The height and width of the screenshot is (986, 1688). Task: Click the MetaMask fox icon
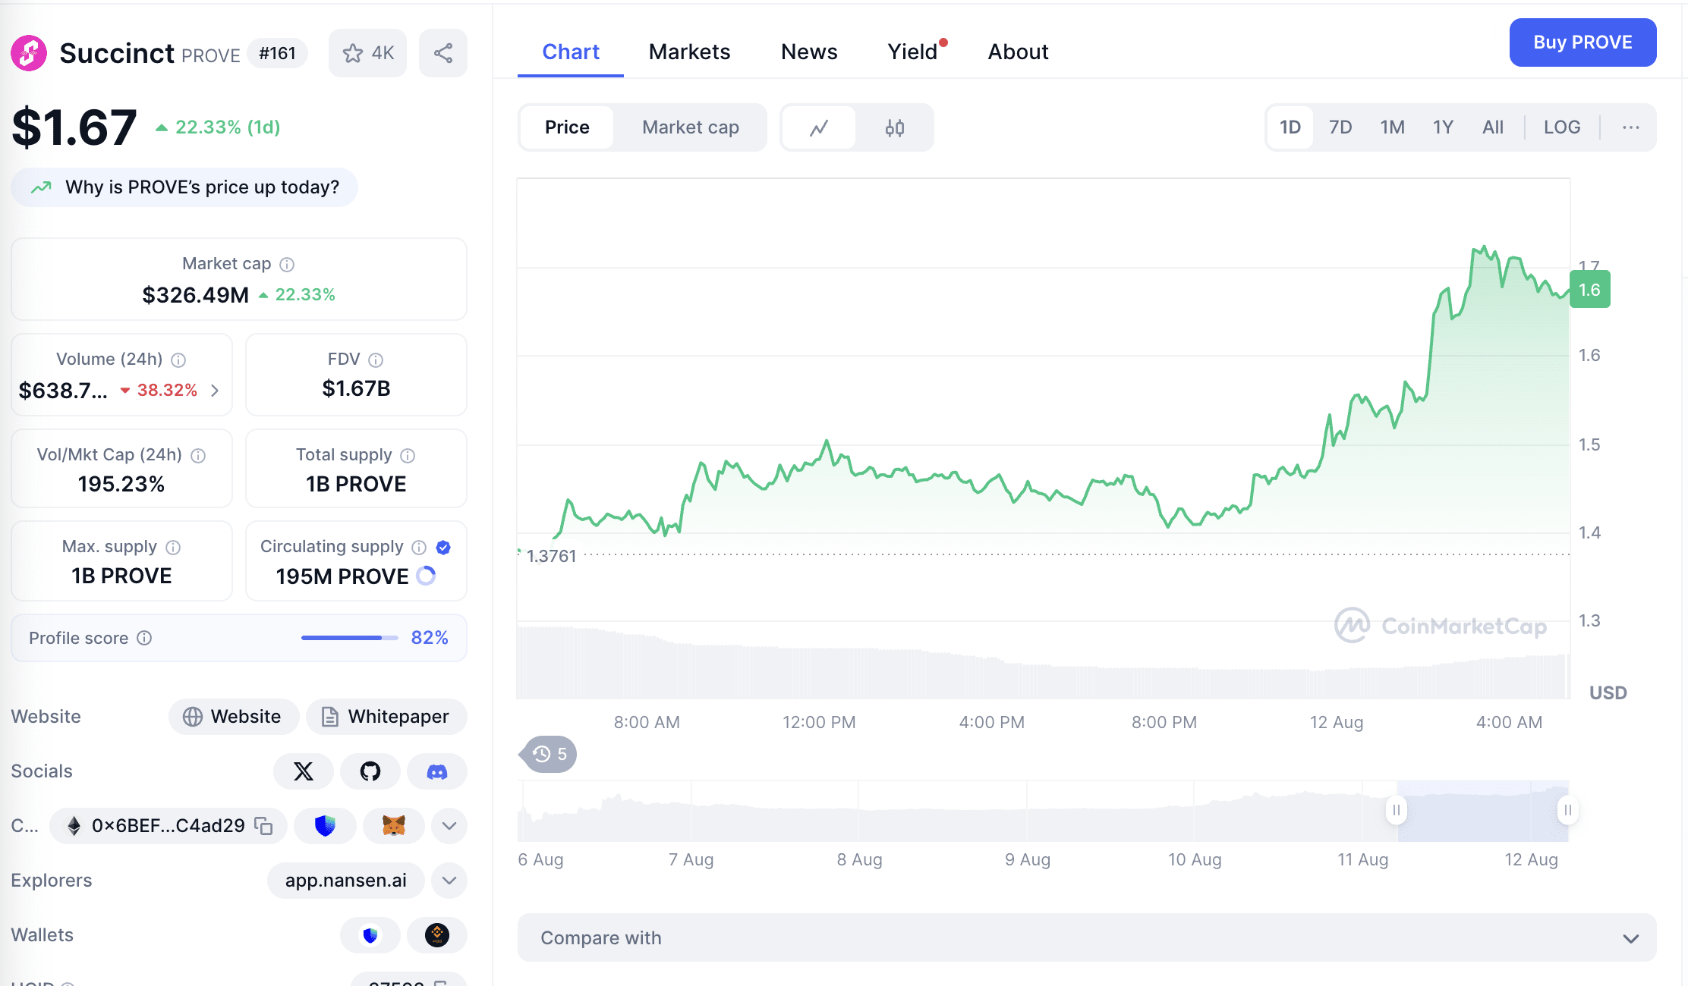[393, 825]
